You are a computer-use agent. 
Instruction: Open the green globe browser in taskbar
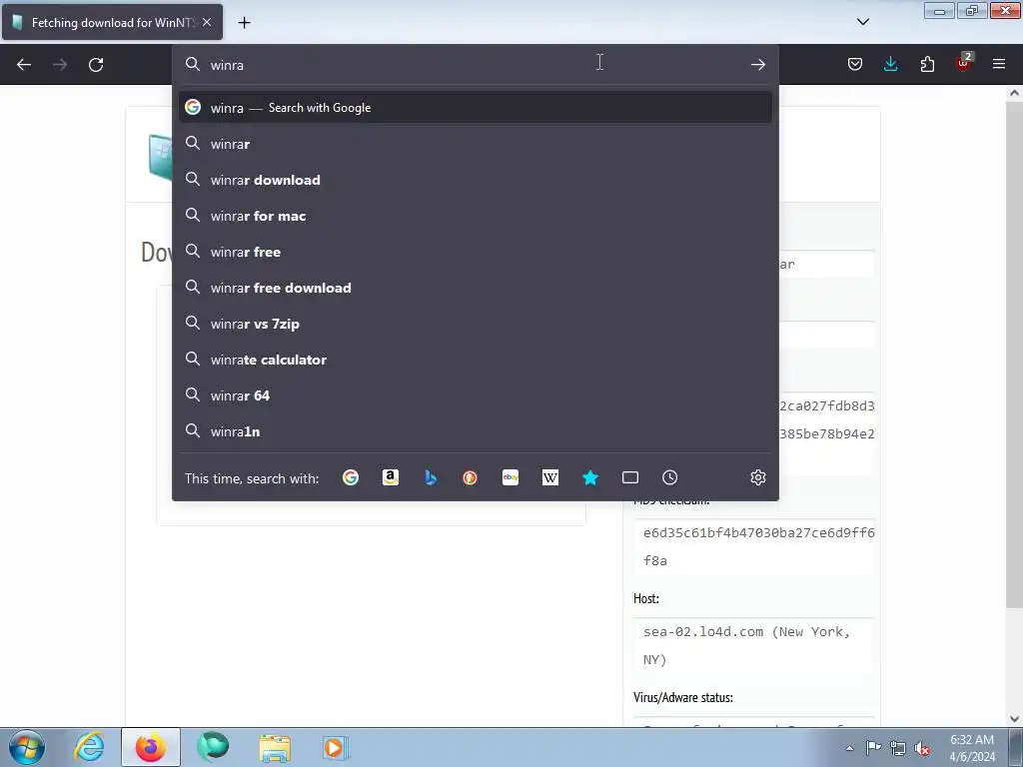(213, 747)
